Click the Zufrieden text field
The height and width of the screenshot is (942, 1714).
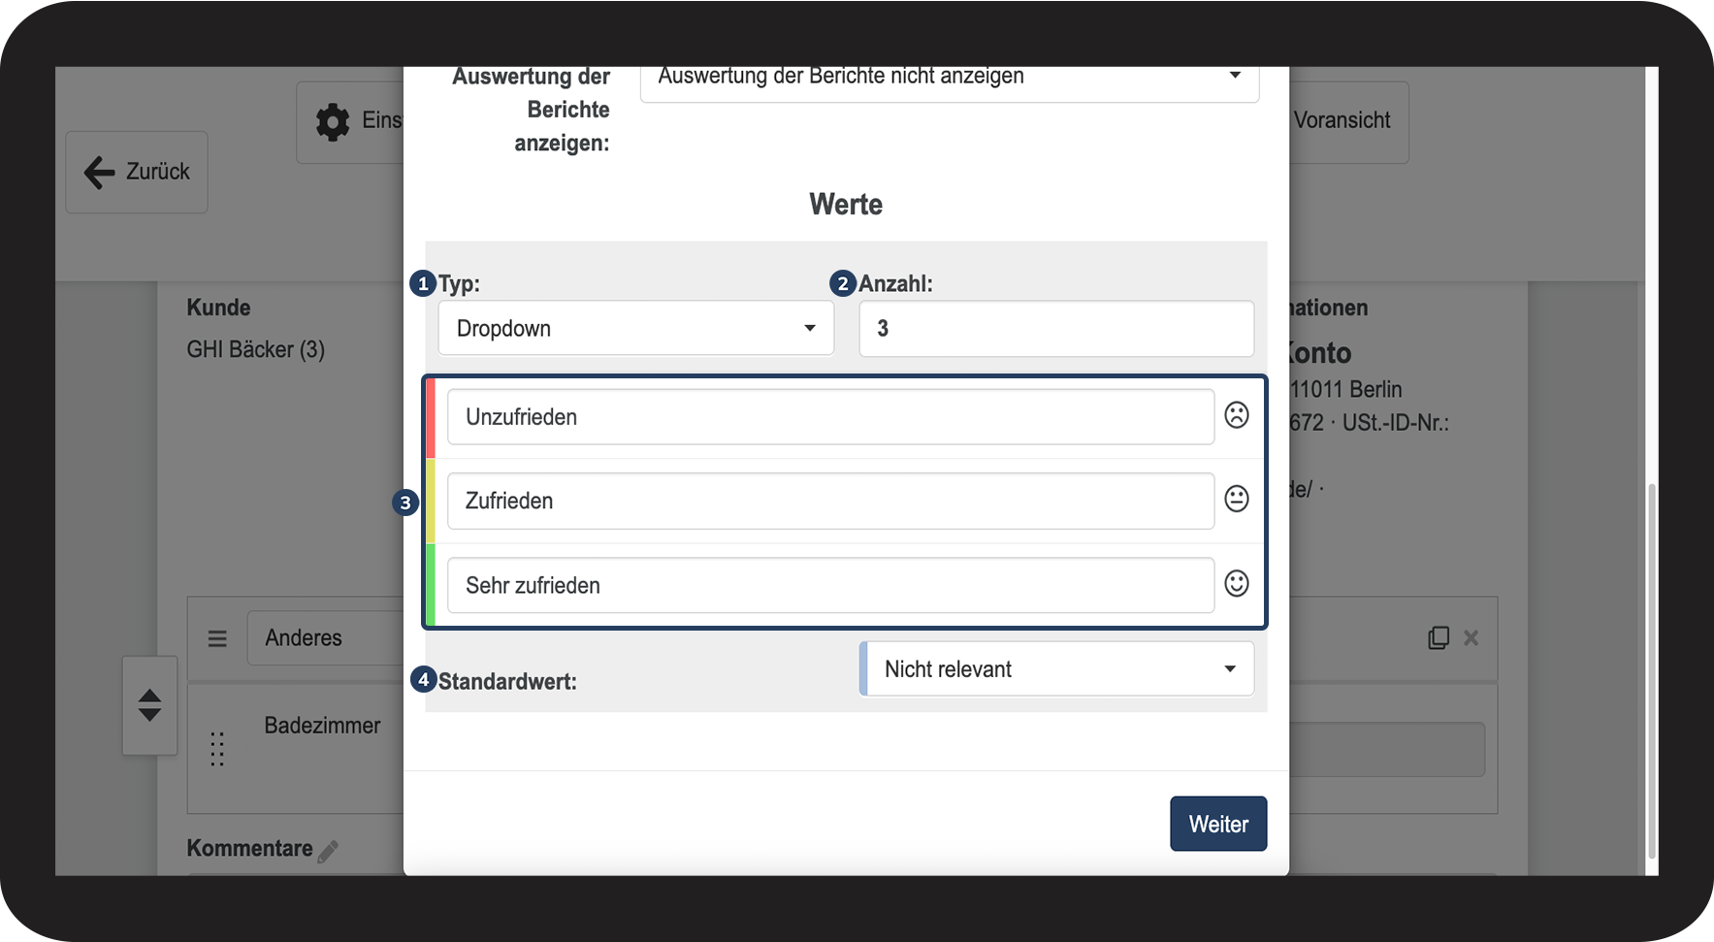point(830,501)
